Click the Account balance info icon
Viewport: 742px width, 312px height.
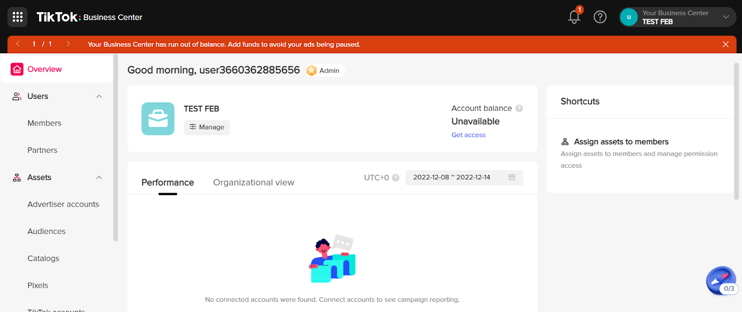click(519, 108)
